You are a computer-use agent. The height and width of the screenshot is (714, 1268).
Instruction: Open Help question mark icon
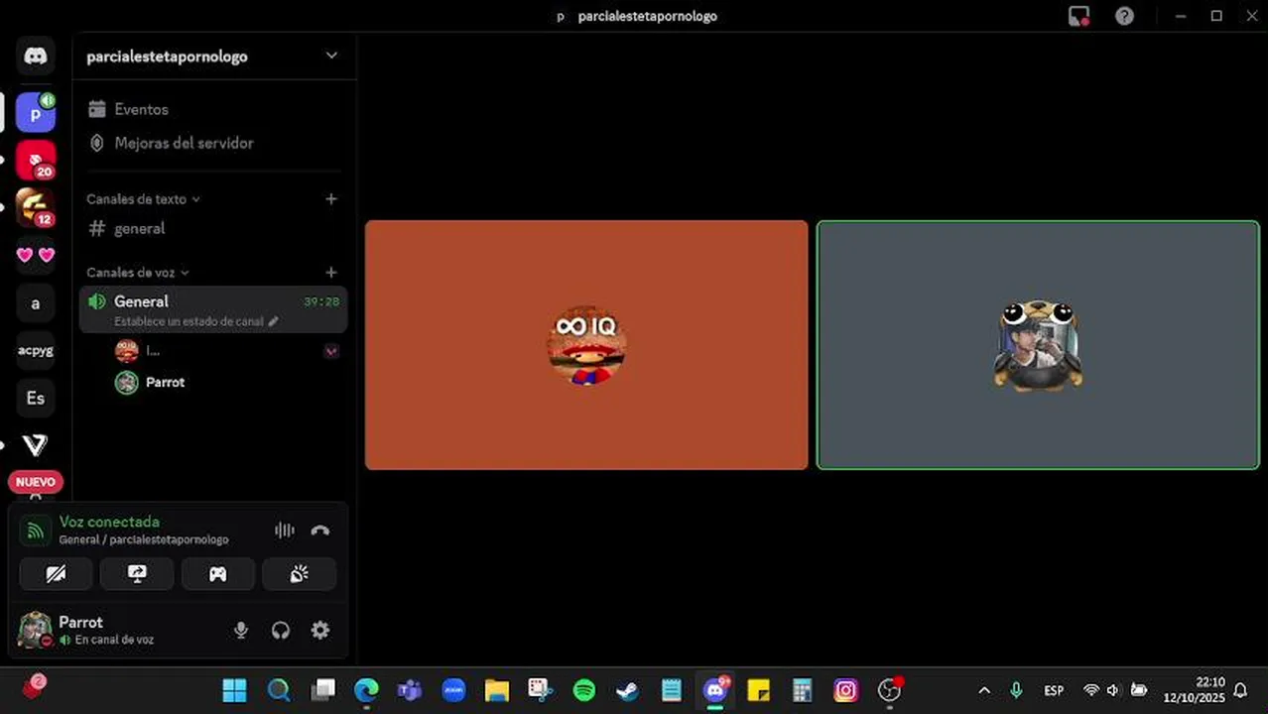click(1124, 16)
